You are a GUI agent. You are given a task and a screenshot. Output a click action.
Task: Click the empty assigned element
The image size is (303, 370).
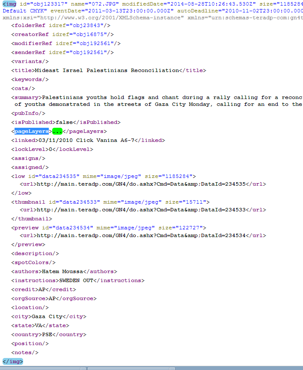[x=30, y=167]
